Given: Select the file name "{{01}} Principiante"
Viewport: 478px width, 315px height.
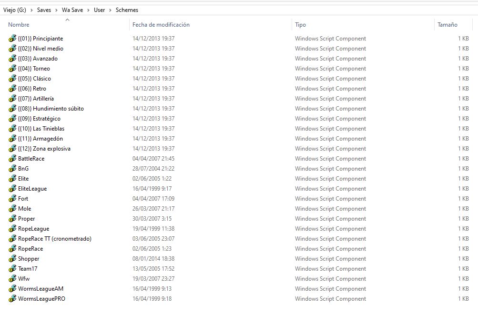Looking at the screenshot, I should (41, 39).
